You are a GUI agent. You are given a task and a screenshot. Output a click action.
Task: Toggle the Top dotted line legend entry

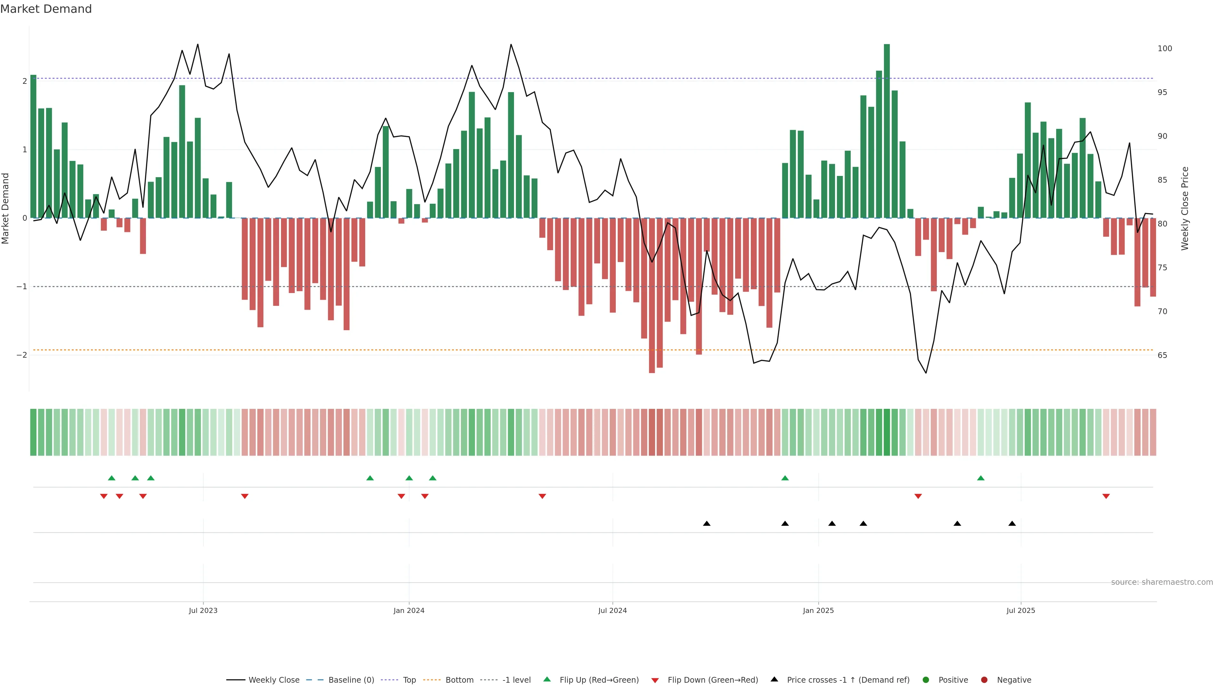(x=409, y=679)
